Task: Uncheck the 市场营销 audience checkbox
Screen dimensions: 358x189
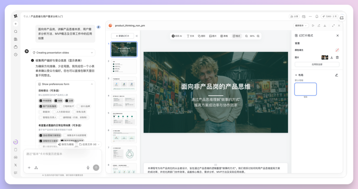Action: point(41,101)
